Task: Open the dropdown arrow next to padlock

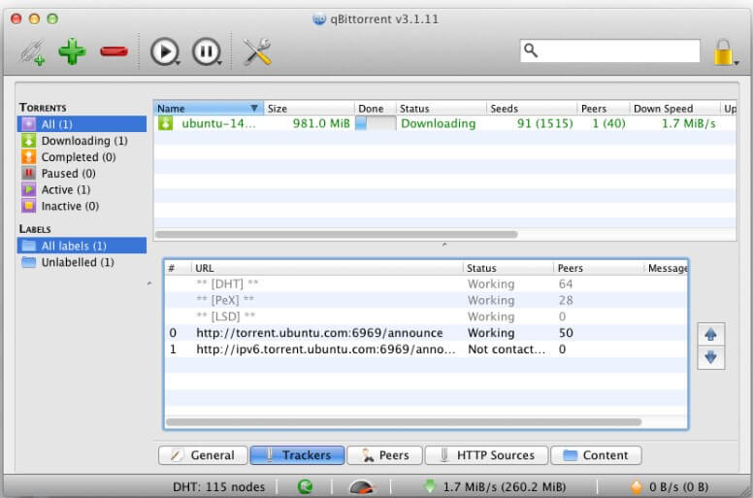Action: tap(737, 62)
